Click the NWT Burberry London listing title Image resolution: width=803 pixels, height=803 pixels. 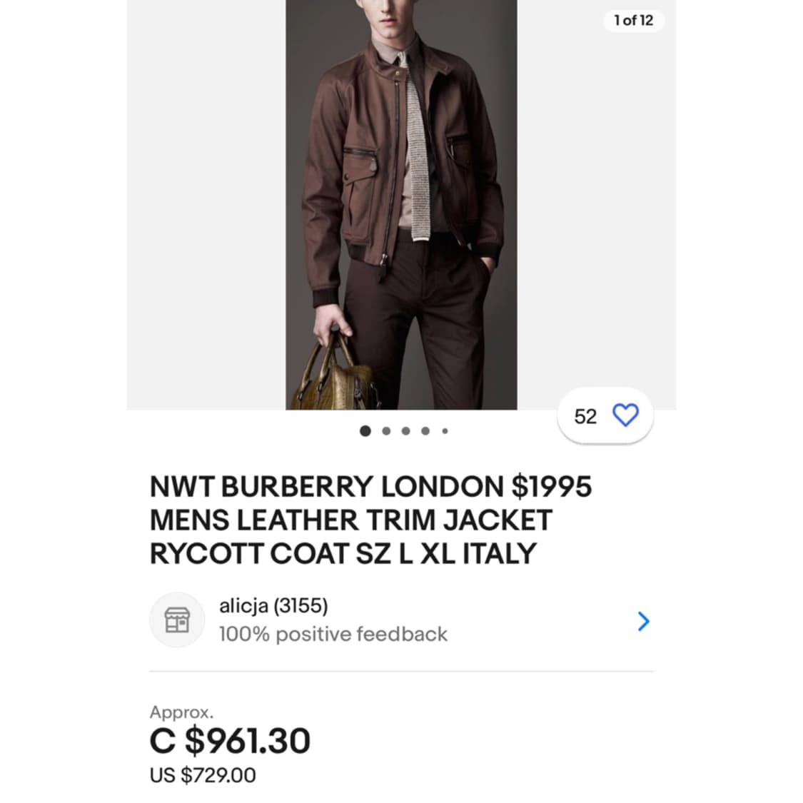pyautogui.click(x=370, y=520)
